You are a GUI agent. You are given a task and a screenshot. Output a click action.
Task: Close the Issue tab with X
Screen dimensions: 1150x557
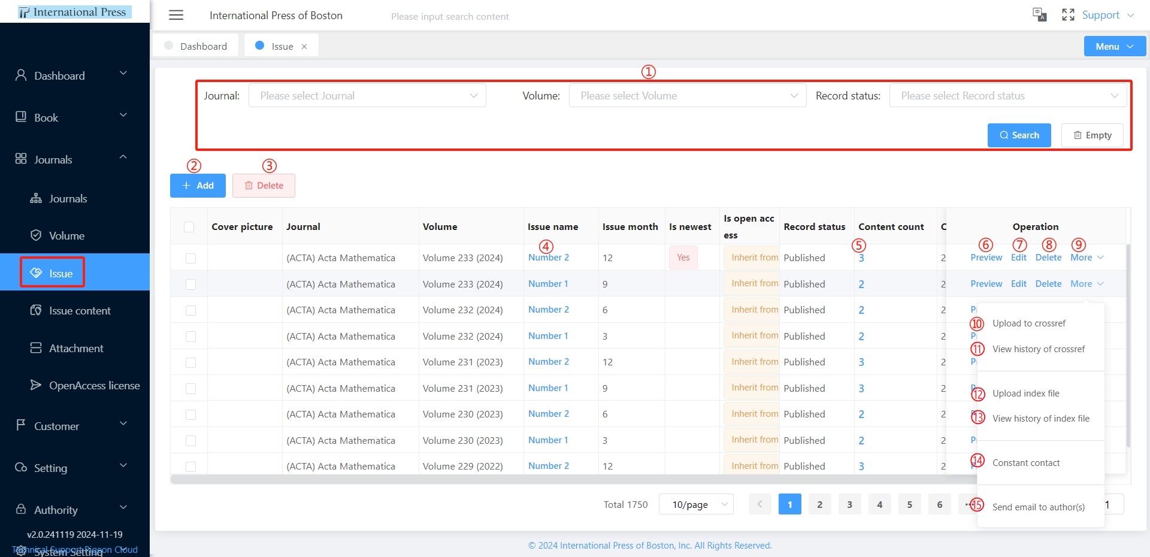coord(304,47)
